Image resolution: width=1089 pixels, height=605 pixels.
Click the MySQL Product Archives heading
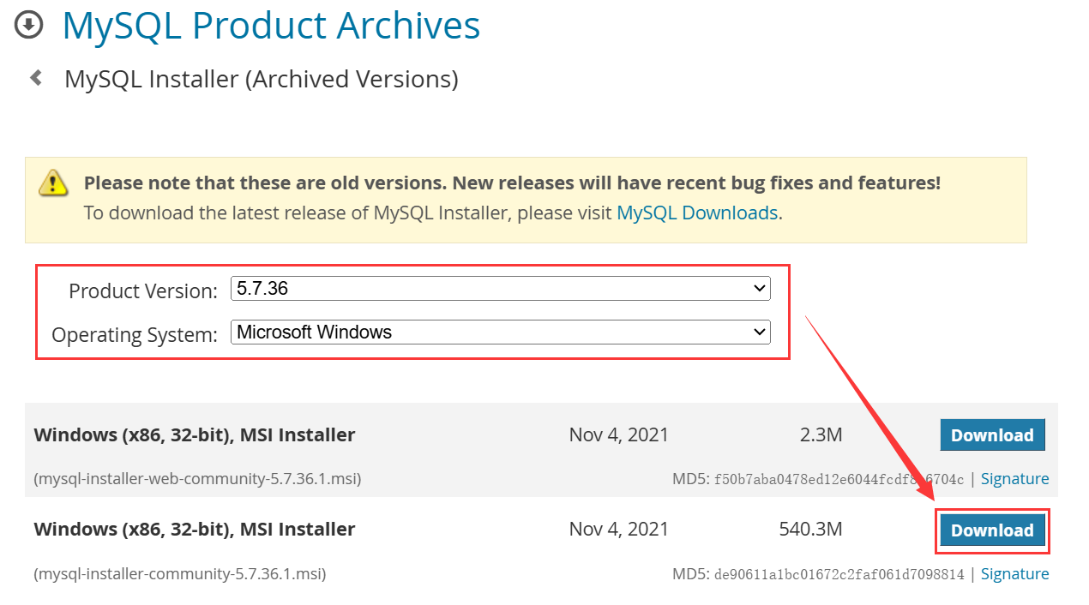(271, 26)
